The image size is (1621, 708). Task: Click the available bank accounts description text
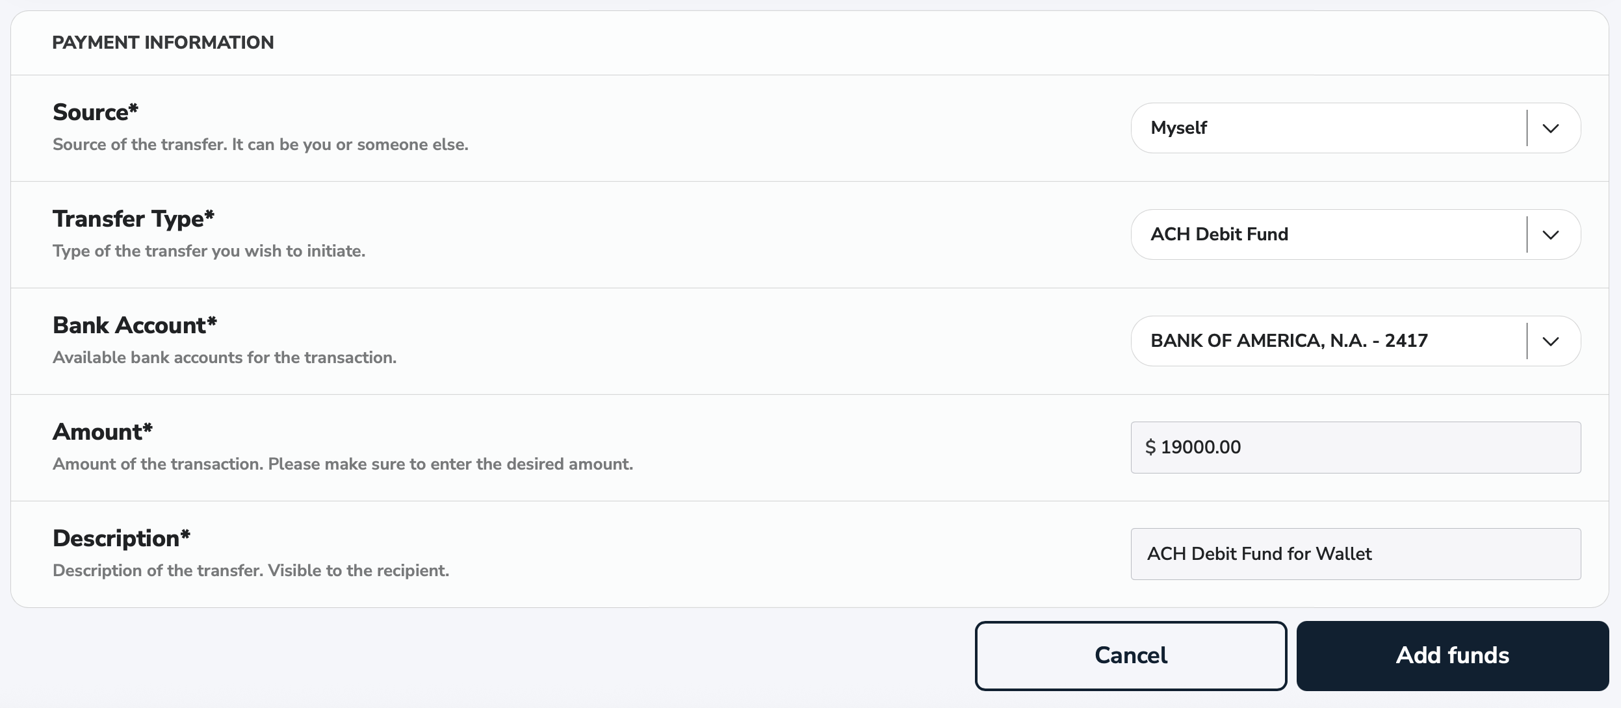point(224,357)
